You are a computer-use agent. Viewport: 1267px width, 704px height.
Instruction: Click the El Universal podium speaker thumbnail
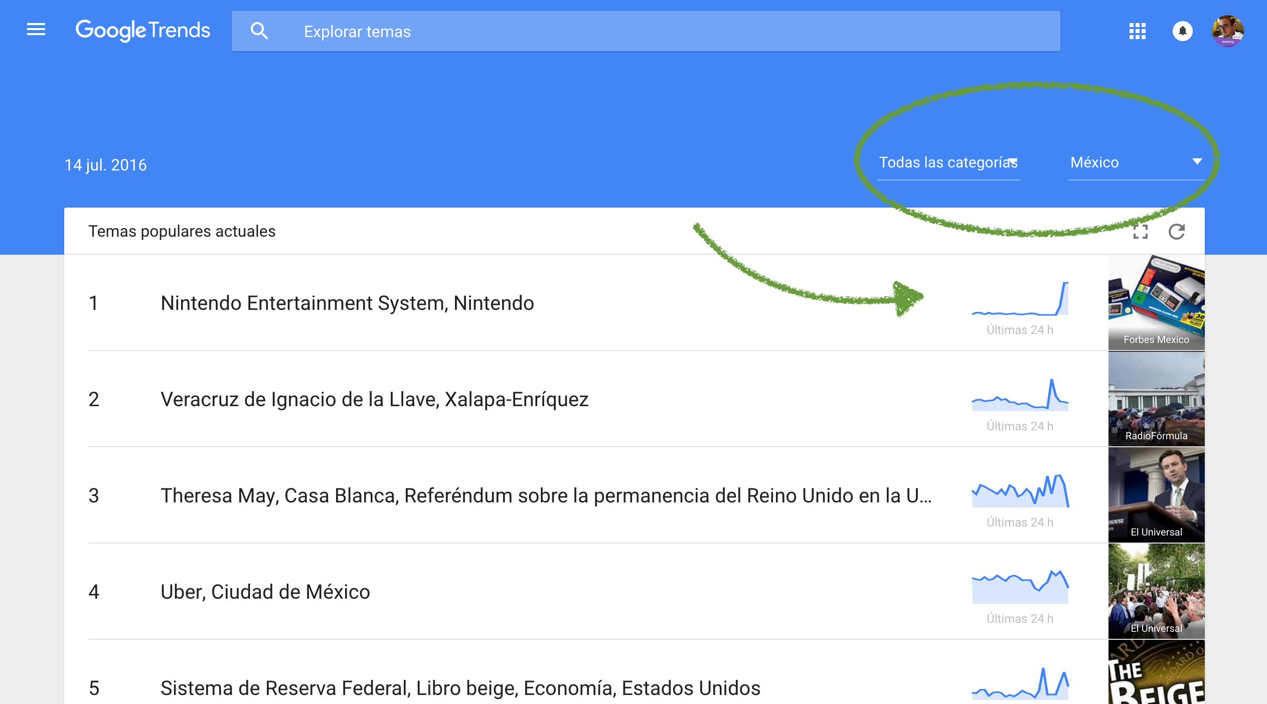point(1157,495)
